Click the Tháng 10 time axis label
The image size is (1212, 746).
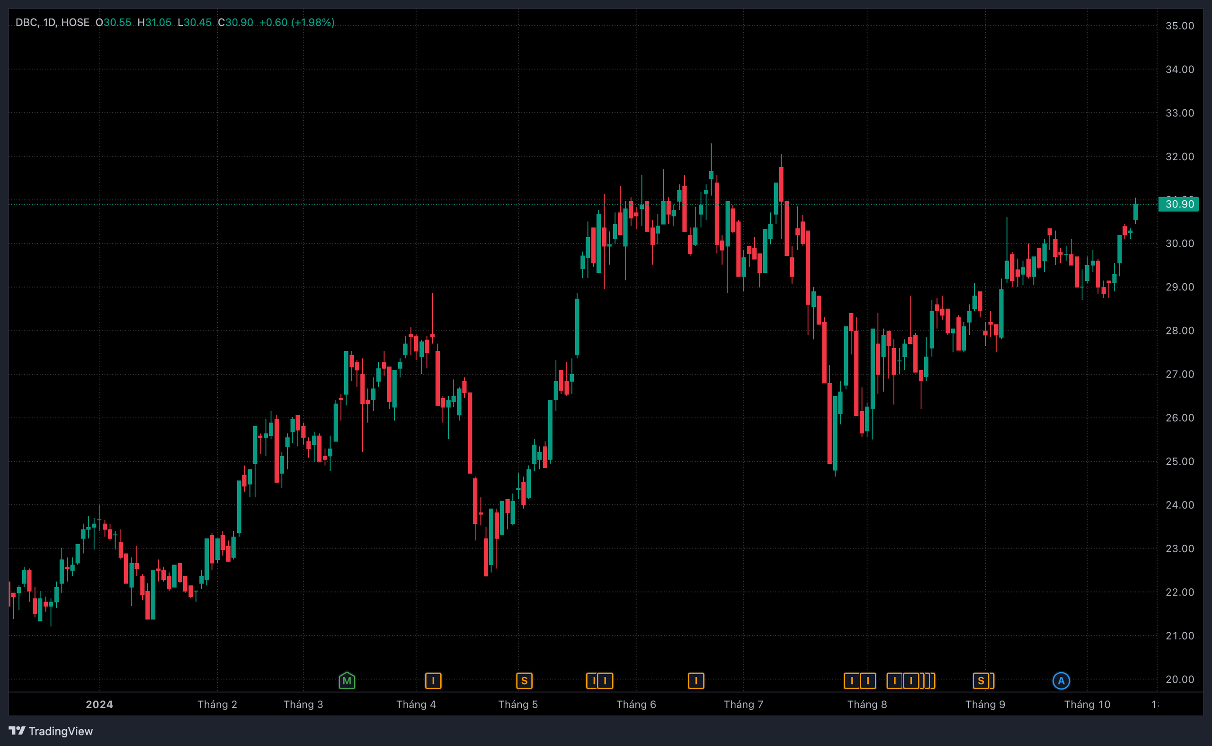click(x=1087, y=704)
